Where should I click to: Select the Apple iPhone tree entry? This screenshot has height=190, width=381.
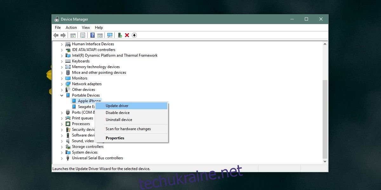(x=89, y=101)
